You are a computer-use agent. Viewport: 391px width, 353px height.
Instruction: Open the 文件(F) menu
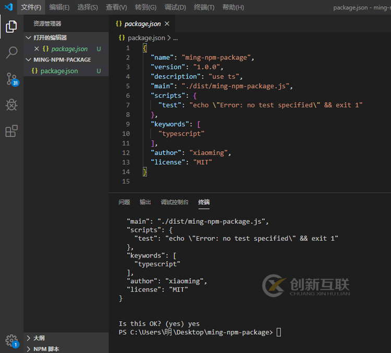[31, 7]
